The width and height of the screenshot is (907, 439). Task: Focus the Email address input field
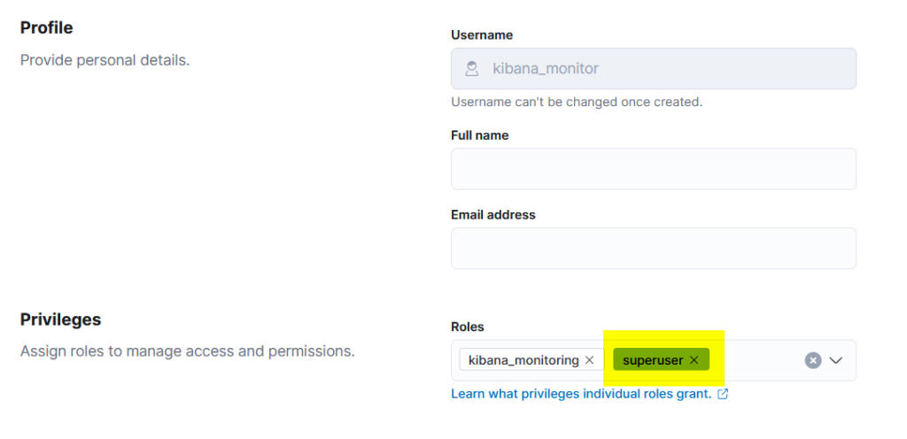[x=653, y=249]
